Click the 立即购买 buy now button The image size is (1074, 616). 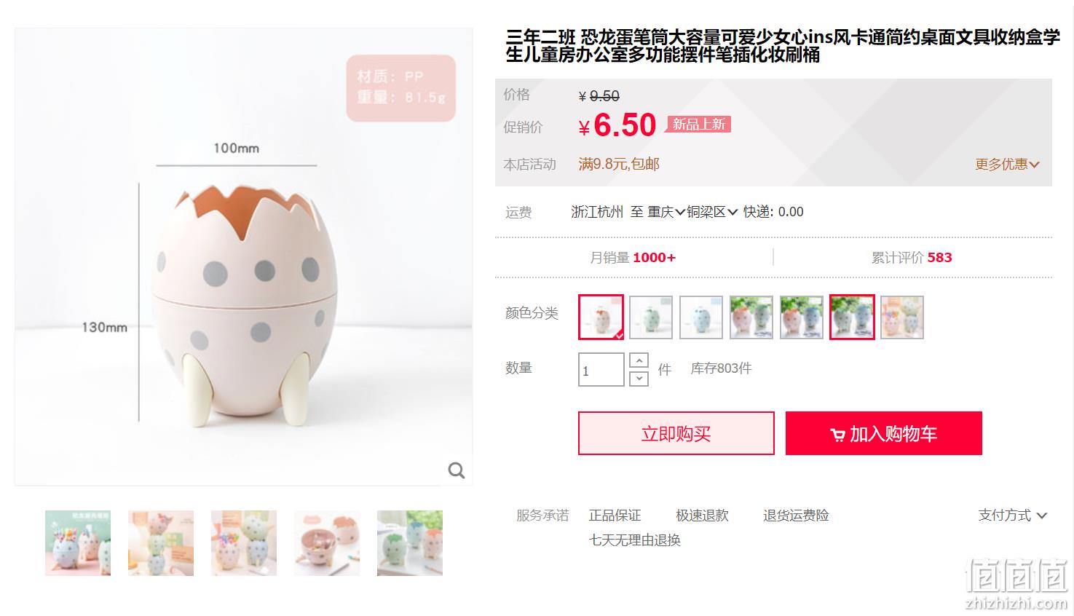pyautogui.click(x=676, y=433)
